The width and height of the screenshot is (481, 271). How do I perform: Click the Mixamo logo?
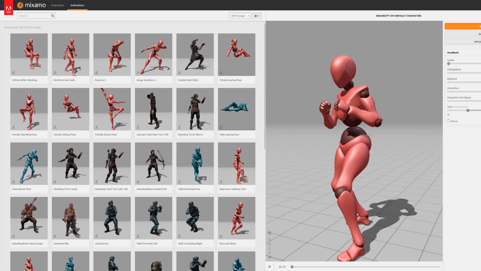(32, 5)
